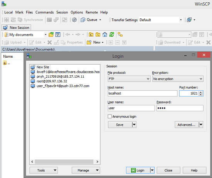The image size is (212, 178).
Task: Open the New Session tab
Action: pyautogui.click(x=17, y=28)
